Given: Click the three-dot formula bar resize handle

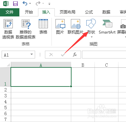Looking at the screenshot, I should point(40,55).
